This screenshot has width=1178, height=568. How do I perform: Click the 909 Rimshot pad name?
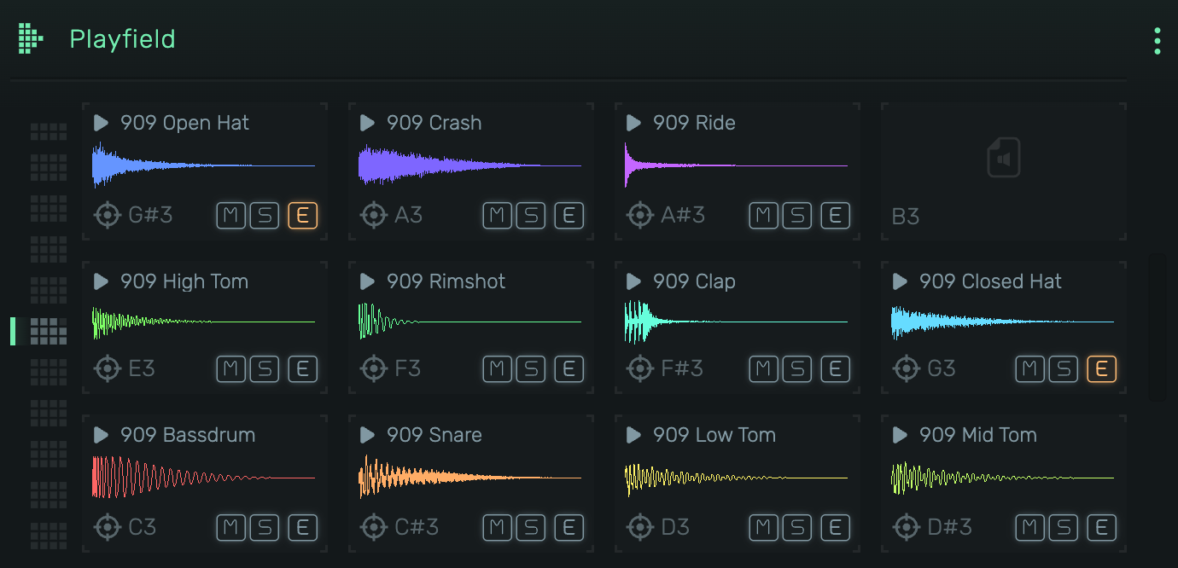point(446,281)
